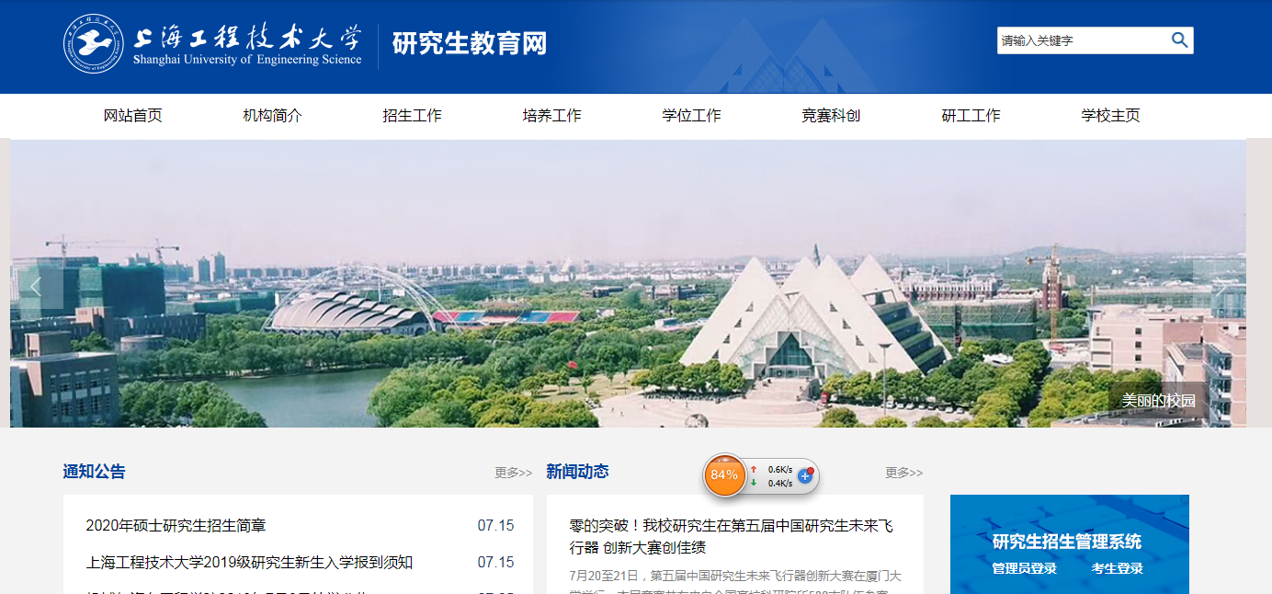Click the university emblem logo

(93, 43)
